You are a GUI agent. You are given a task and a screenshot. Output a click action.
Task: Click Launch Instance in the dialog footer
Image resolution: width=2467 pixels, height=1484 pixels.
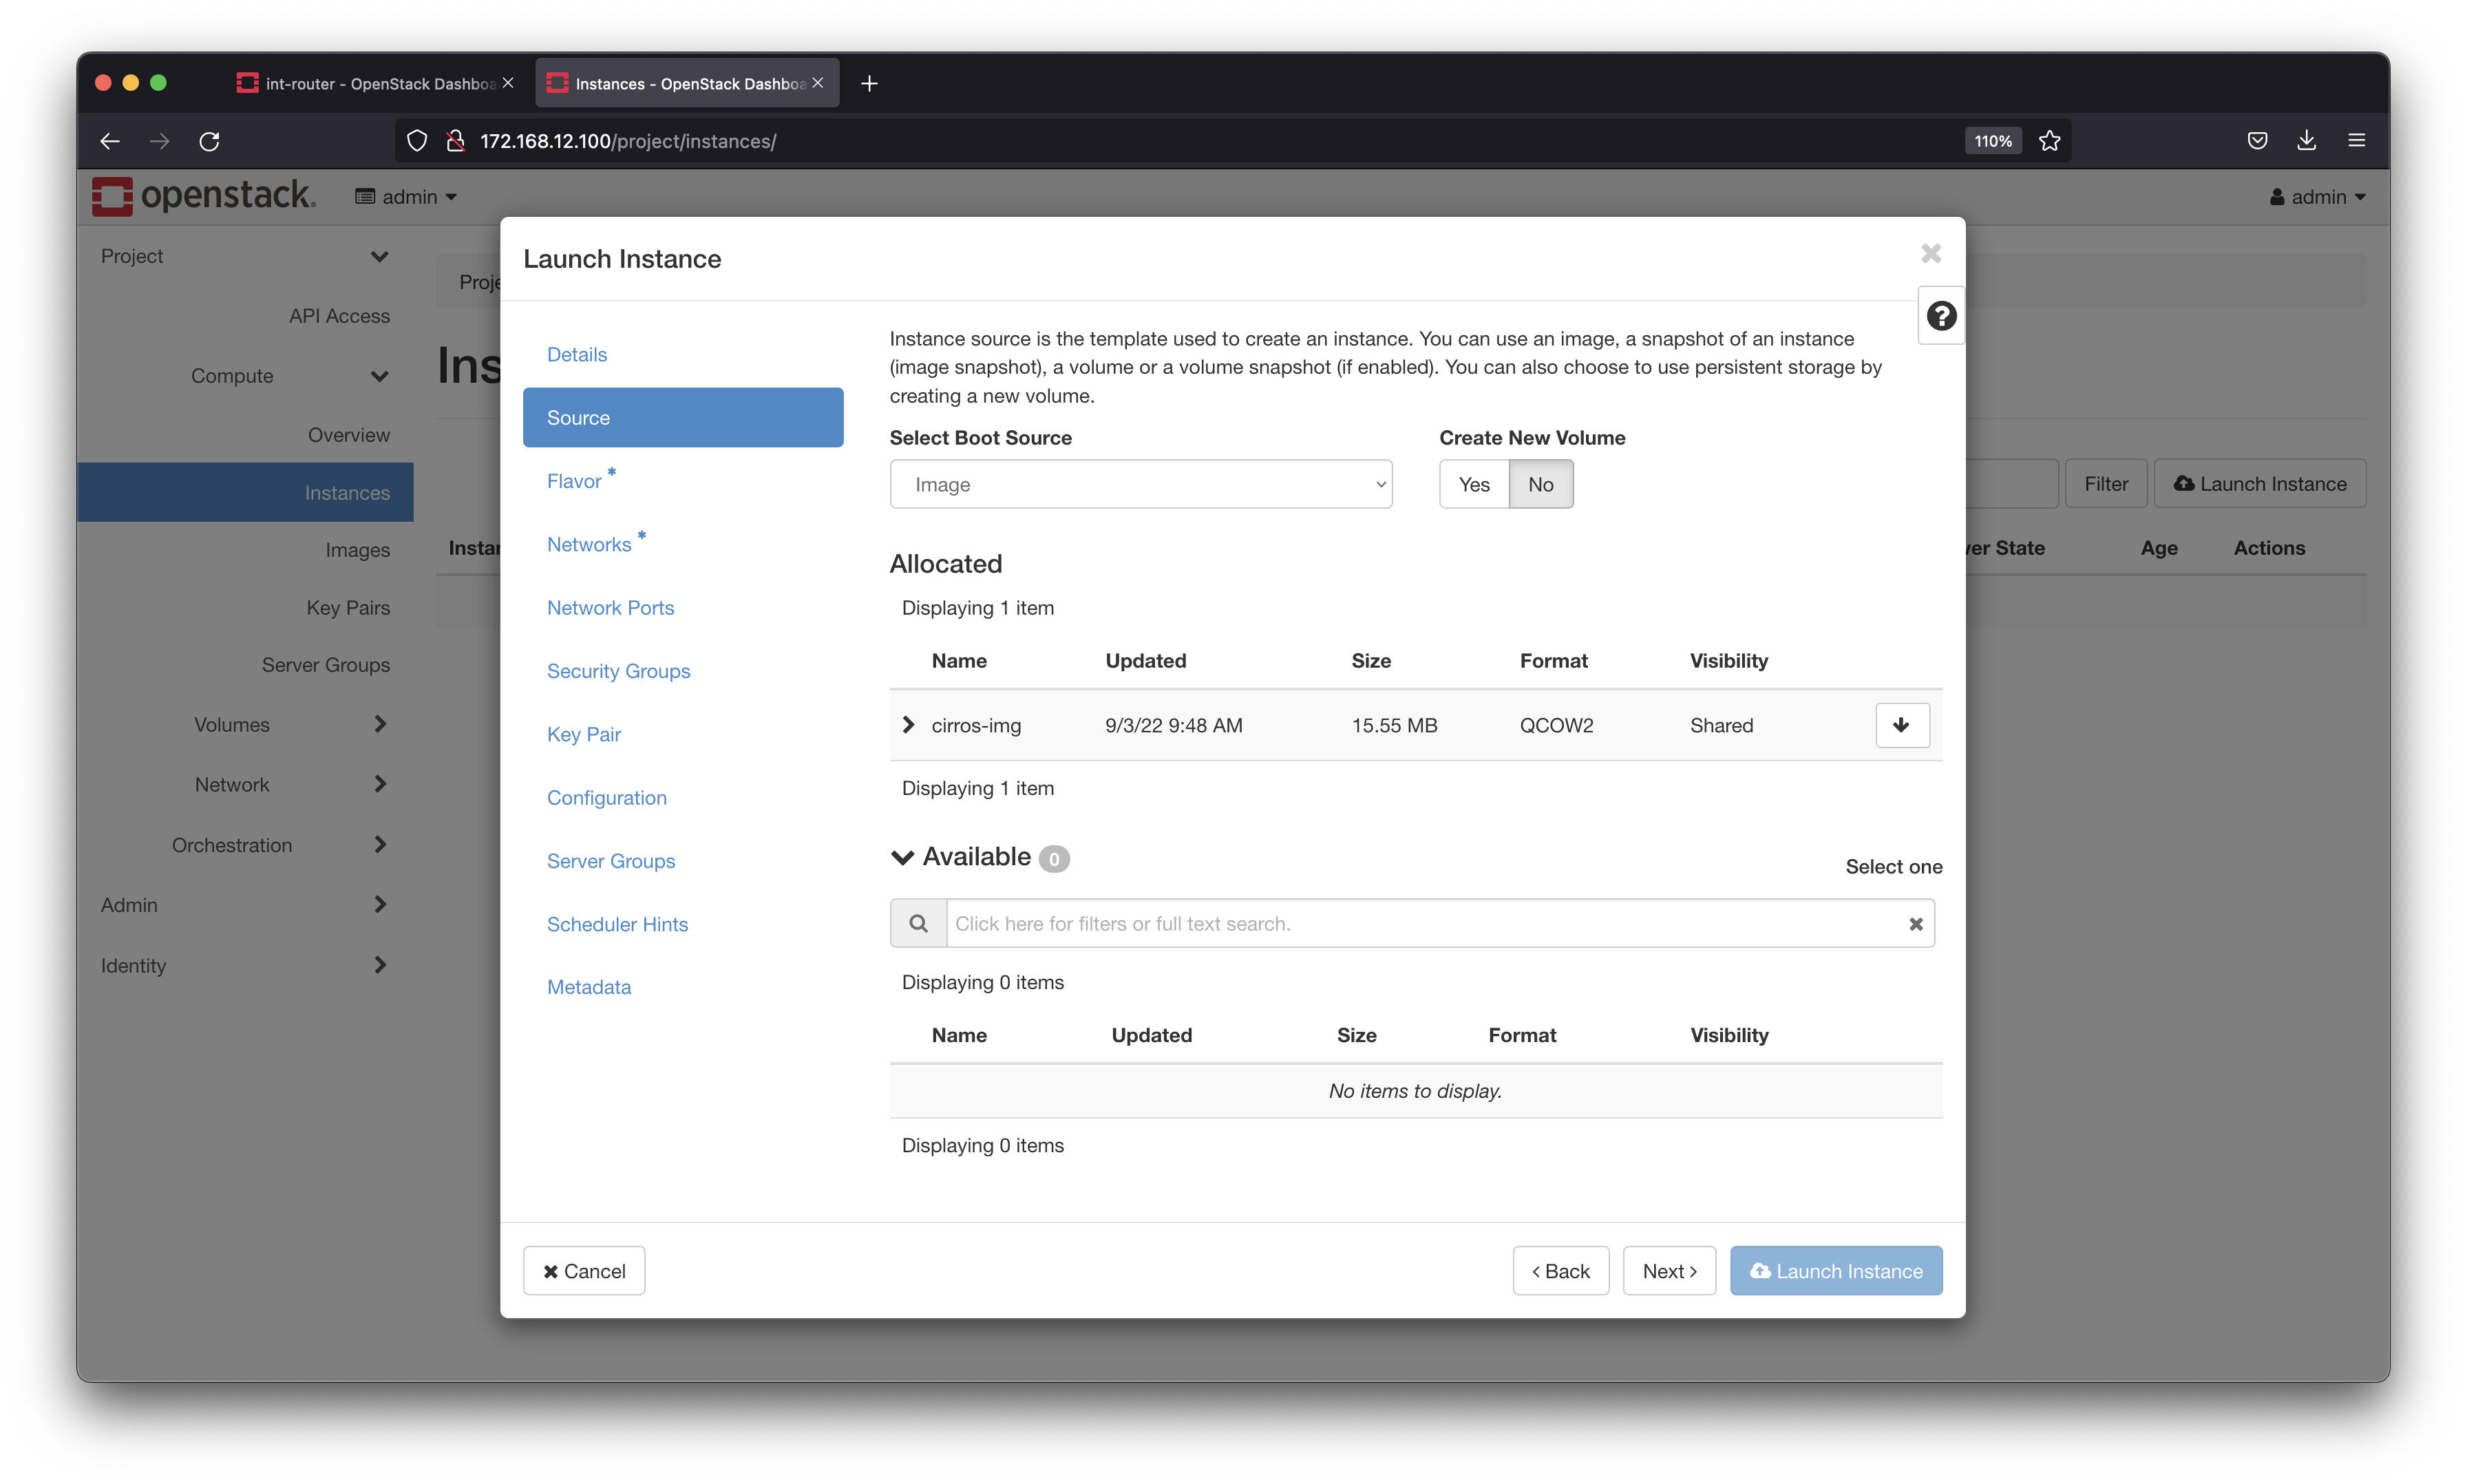click(1835, 1271)
